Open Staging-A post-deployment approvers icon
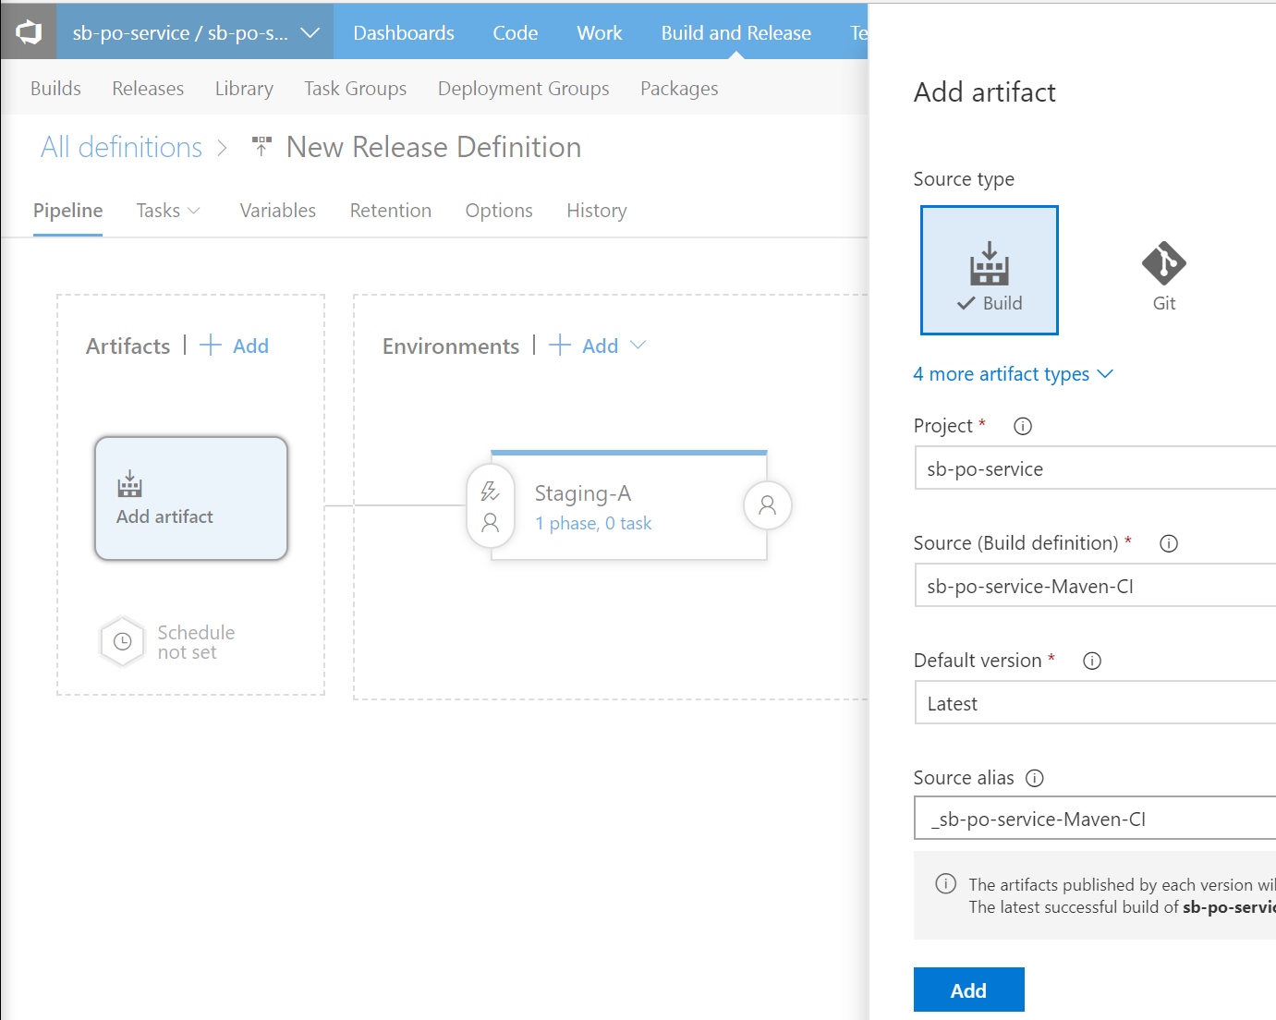This screenshot has height=1020, width=1276. pos(767,505)
